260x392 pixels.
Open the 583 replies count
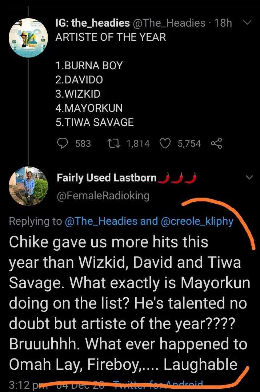(83, 144)
